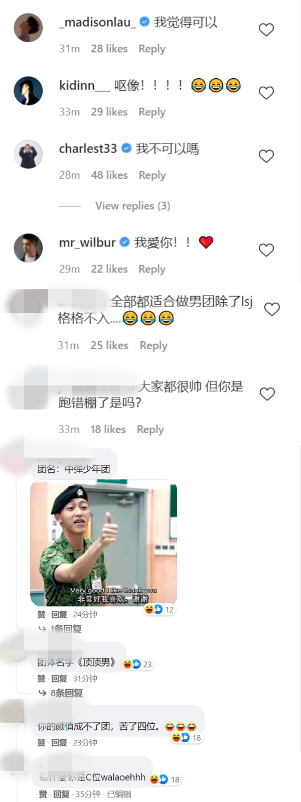The width and height of the screenshot is (301, 802).
Task: Expand 8条回复 under 顶顶男 comment
Action: (66, 693)
